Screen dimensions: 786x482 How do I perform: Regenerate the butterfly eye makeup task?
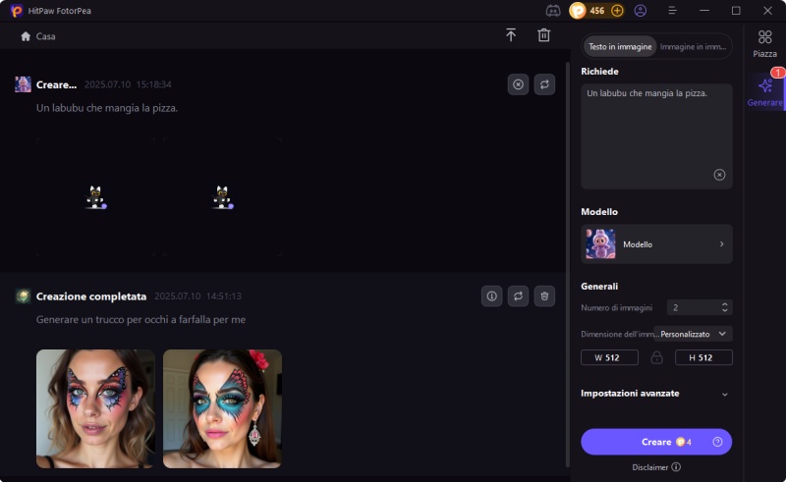click(518, 296)
